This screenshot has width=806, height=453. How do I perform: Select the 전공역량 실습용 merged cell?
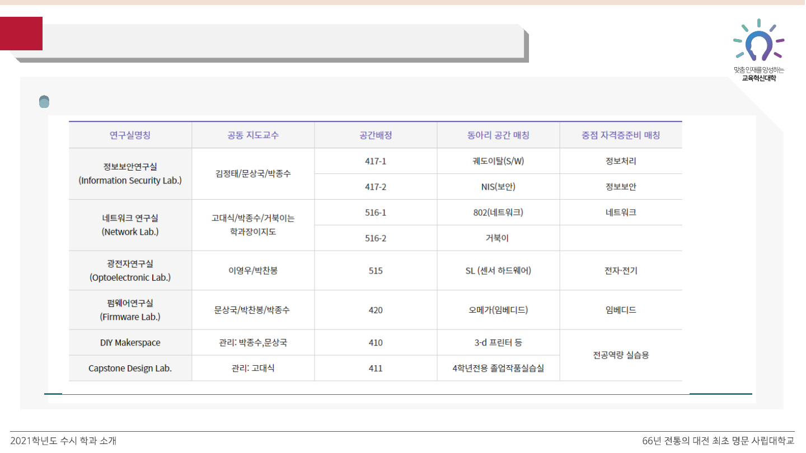(621, 355)
